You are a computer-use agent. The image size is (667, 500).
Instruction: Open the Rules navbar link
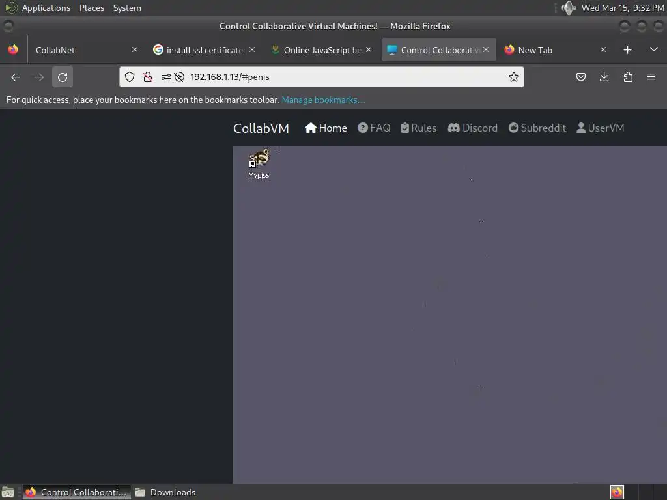click(x=419, y=128)
